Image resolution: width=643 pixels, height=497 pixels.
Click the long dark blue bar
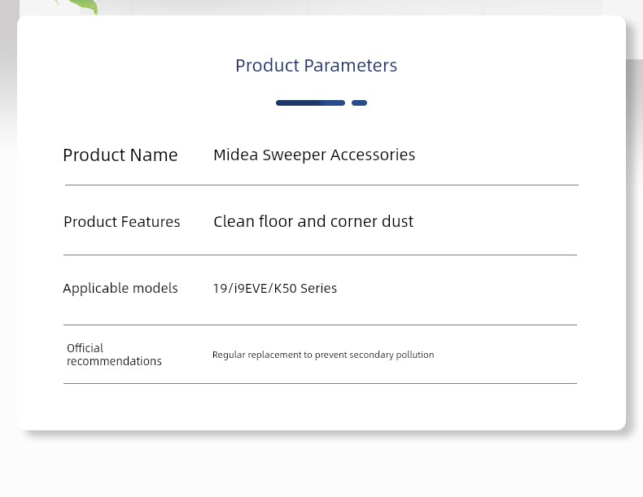coord(310,102)
